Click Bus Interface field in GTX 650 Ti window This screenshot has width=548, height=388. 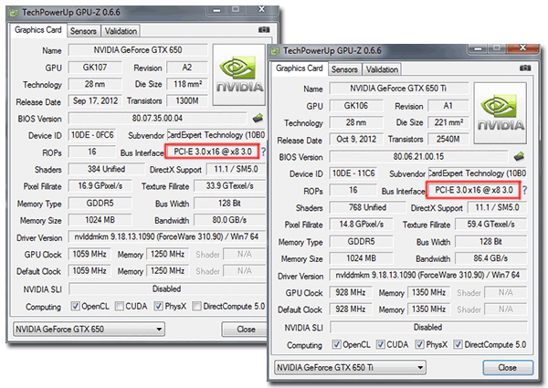pos(473,190)
